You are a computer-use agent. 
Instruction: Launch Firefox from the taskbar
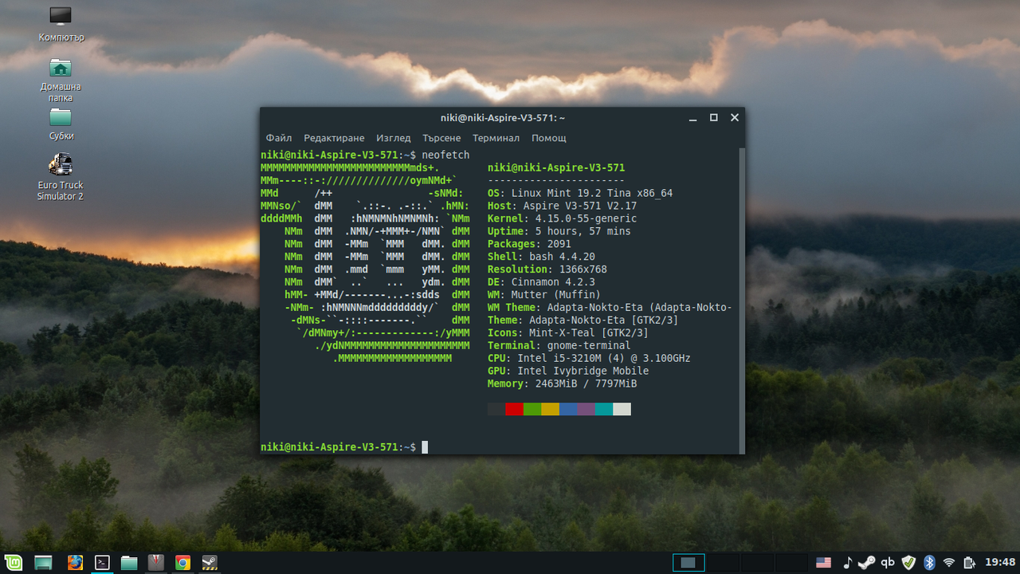[x=75, y=563]
